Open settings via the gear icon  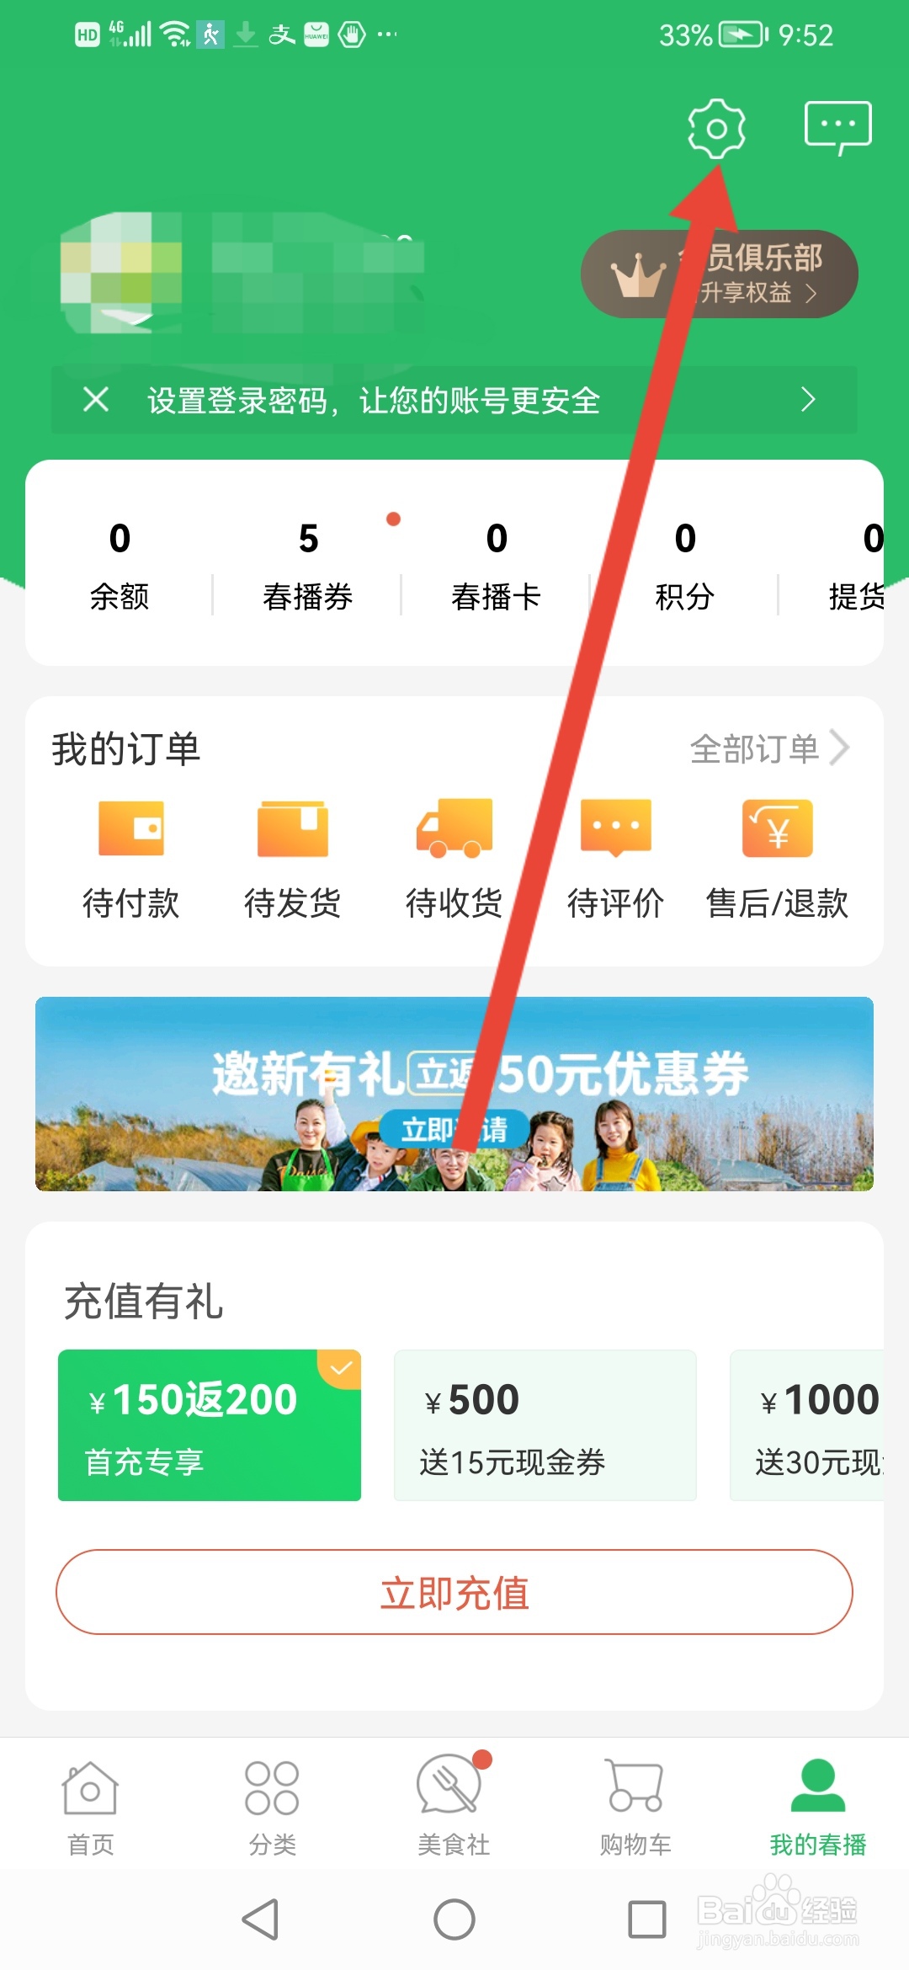pos(716,129)
